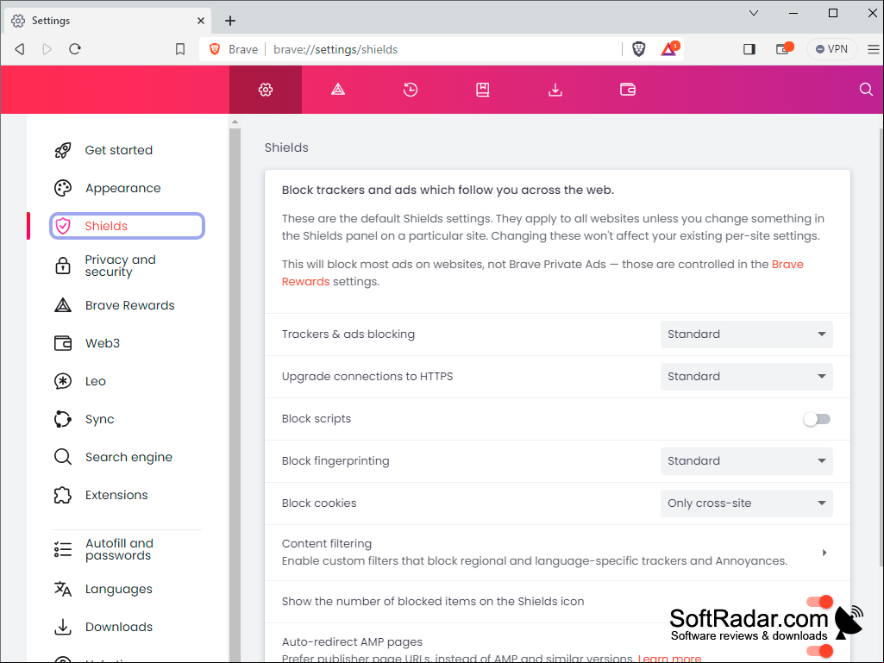Toggle Auto-redirect AMP pages switch

(819, 651)
